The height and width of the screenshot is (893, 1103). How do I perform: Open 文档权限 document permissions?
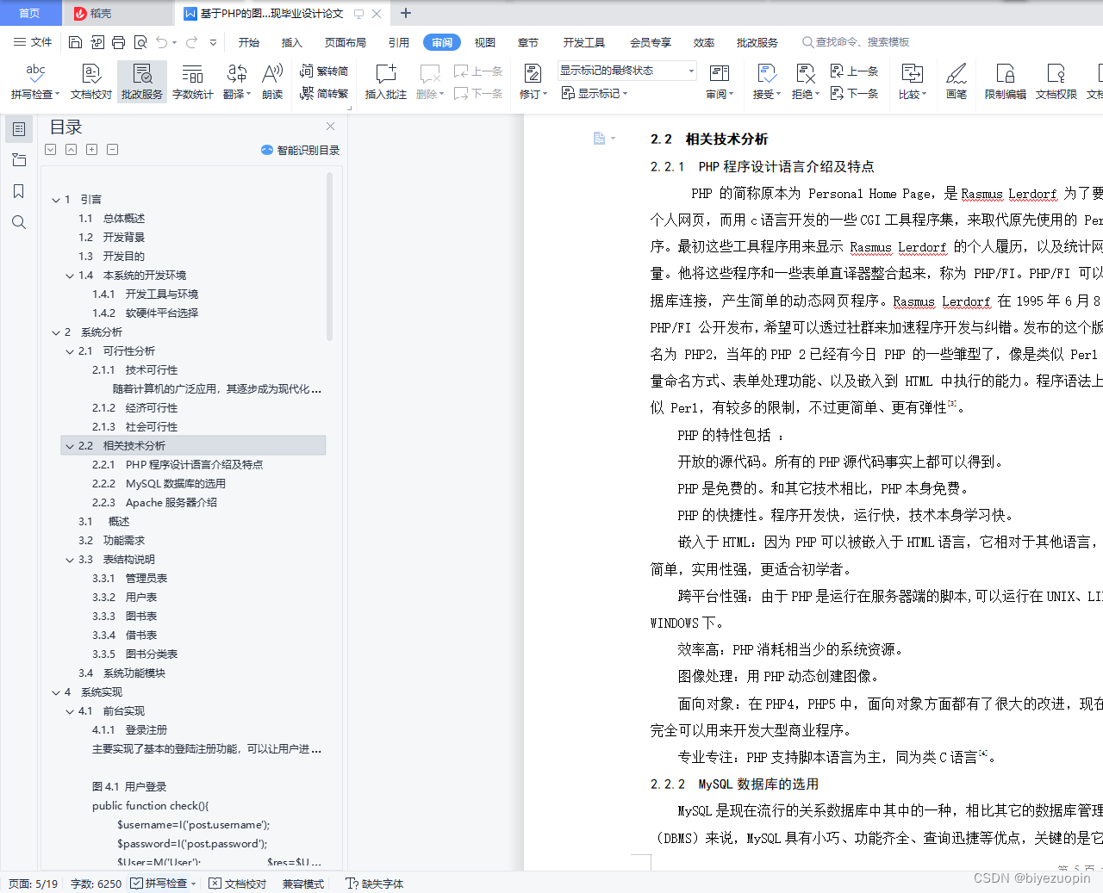[x=1056, y=82]
